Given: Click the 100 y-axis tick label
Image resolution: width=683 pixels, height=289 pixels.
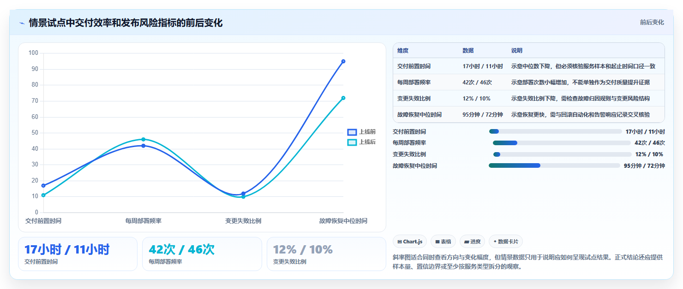Looking at the screenshot, I should coord(33,53).
